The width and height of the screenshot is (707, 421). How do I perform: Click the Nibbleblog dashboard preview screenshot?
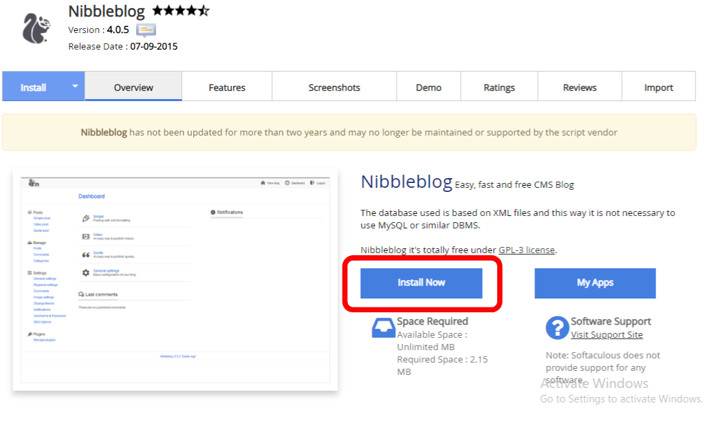pyautogui.click(x=175, y=275)
